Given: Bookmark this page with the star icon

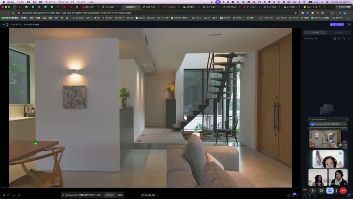Looking at the screenshot, I should (x=296, y=13).
